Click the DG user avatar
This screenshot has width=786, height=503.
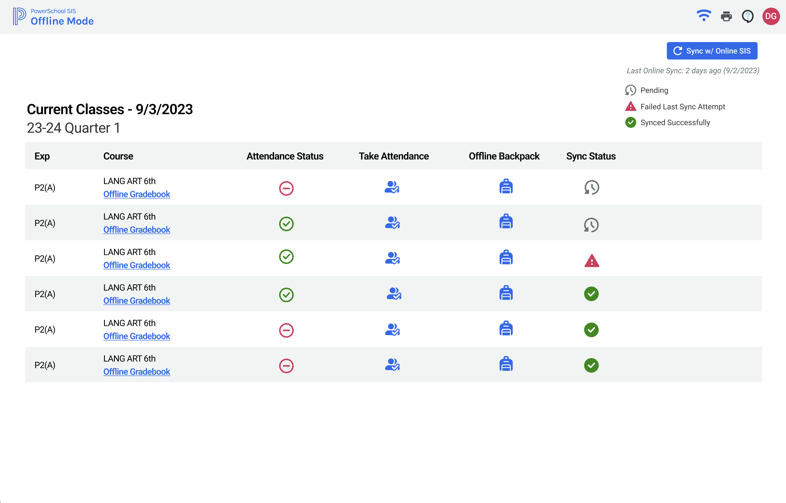pyautogui.click(x=771, y=16)
